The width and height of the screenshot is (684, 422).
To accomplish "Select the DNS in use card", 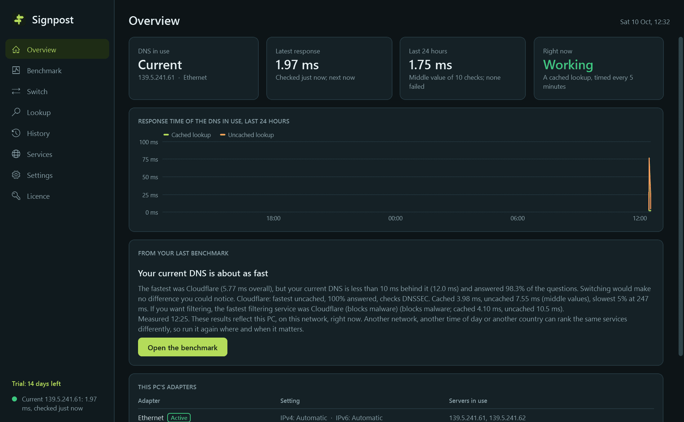I will click(194, 68).
